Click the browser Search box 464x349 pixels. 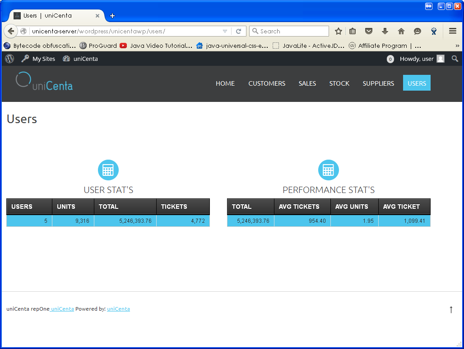tap(289, 31)
